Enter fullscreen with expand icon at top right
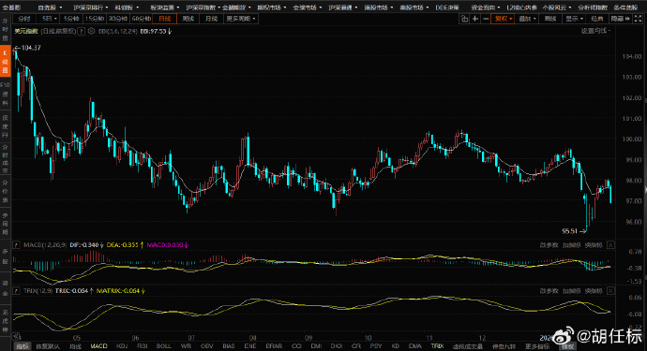647x351 pixels. pyautogui.click(x=638, y=19)
